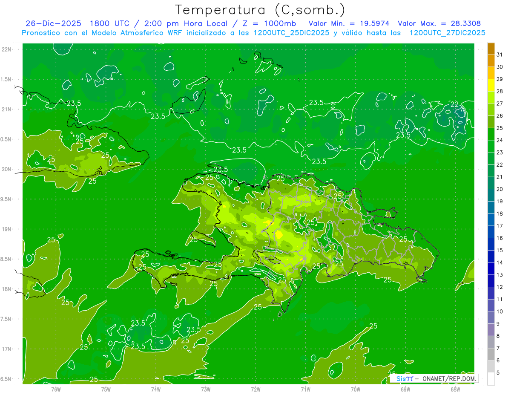Click the 76W longitude axis label
511x395 pixels.
pos(56,389)
